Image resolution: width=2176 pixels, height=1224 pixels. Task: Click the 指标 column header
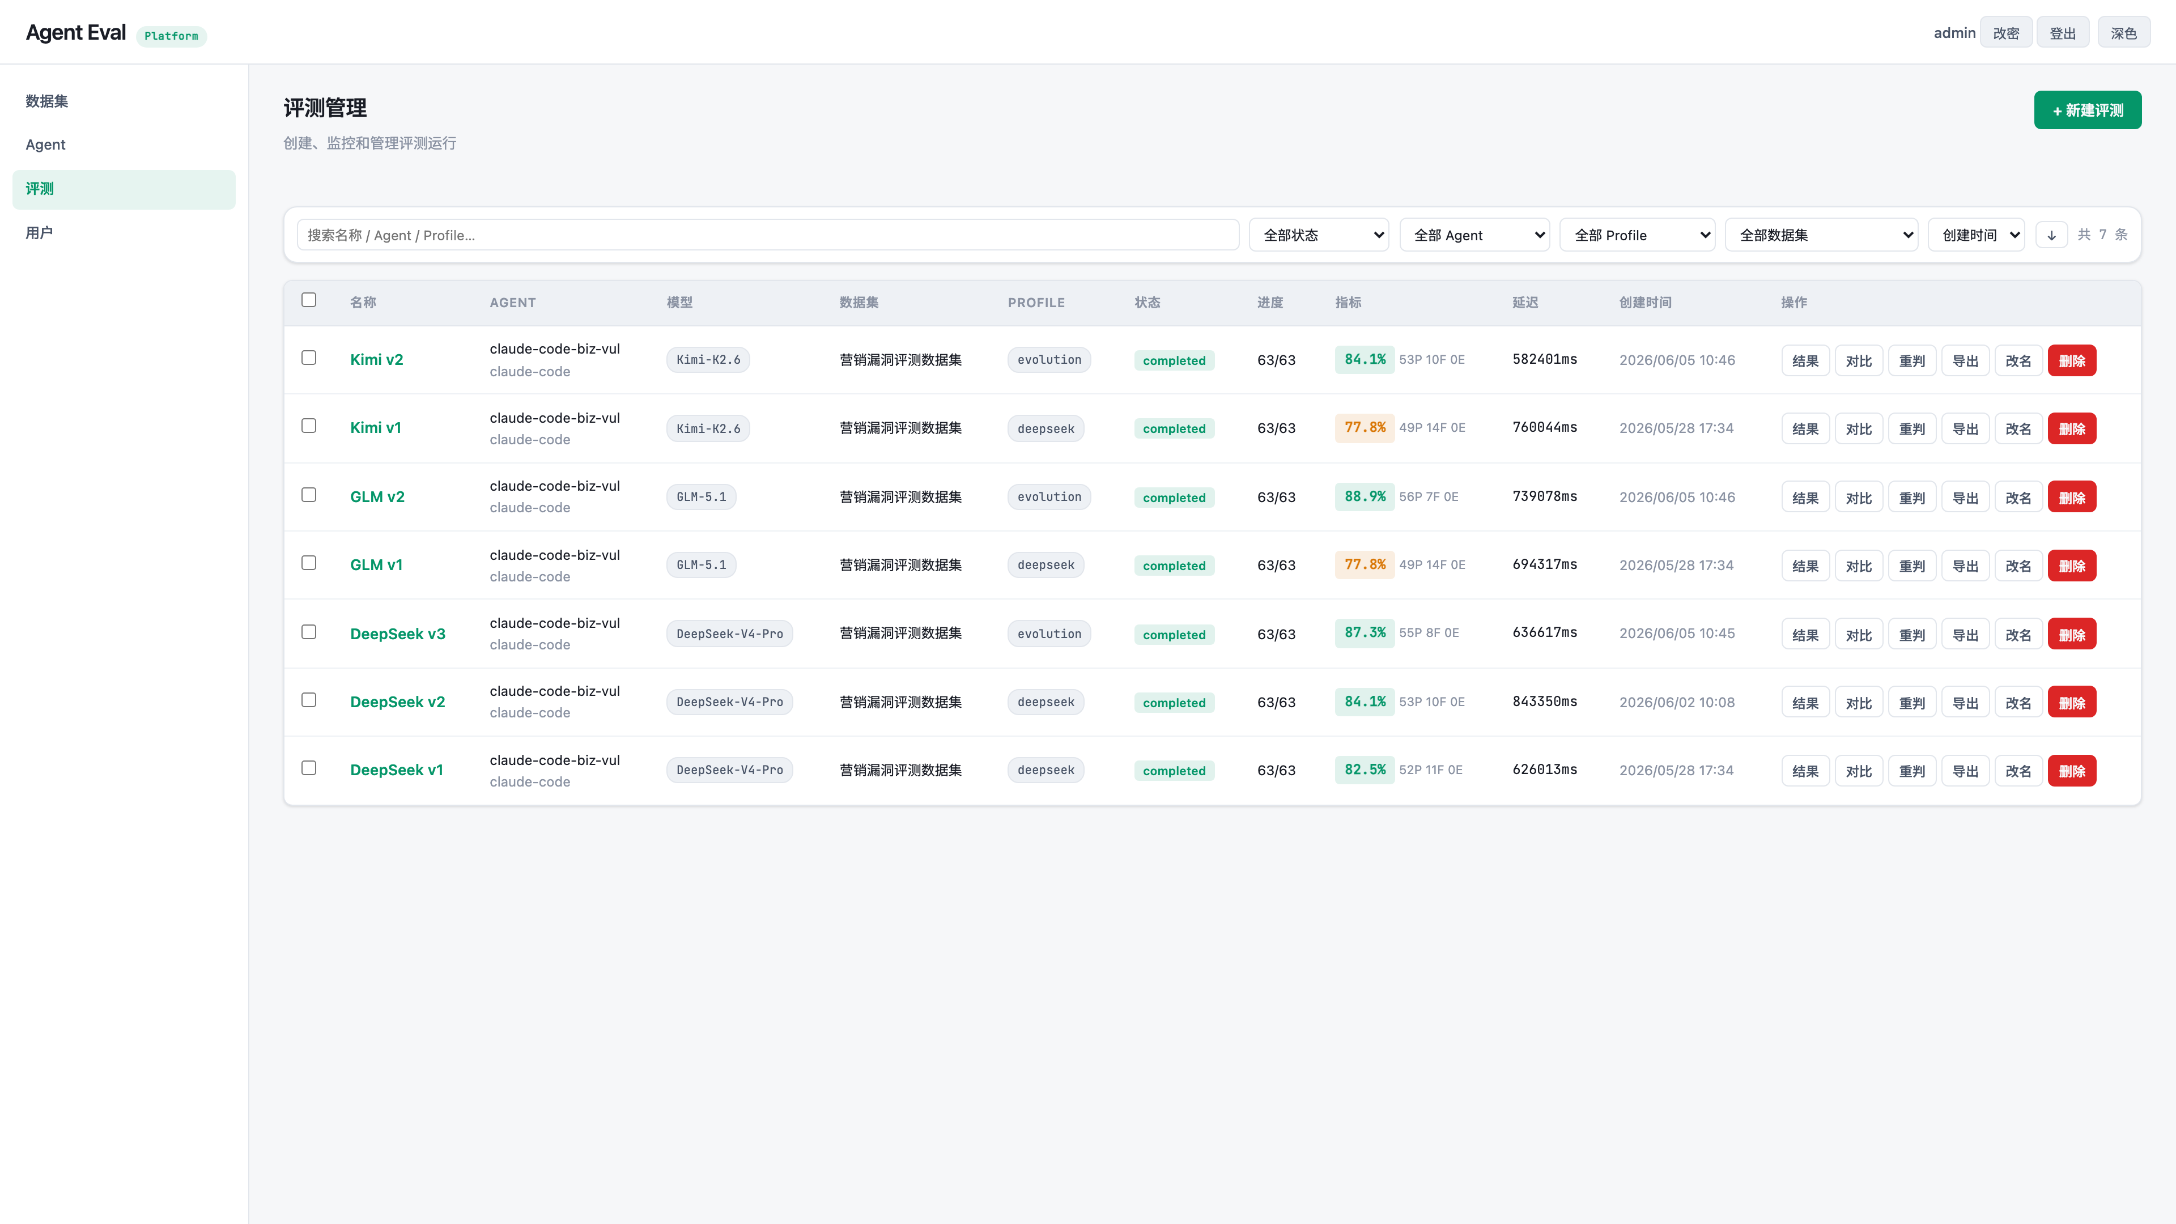coord(1348,303)
